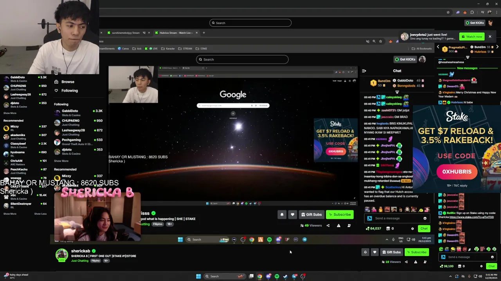Show next gift leaderboard page

497,47
